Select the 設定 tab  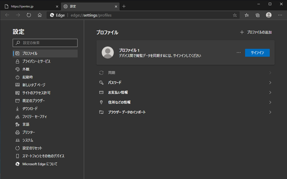click(90, 6)
